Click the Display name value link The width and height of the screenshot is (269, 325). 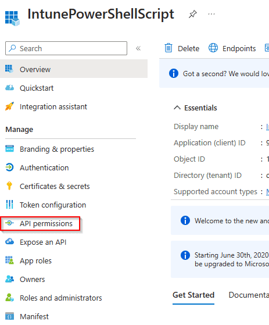point(268,126)
